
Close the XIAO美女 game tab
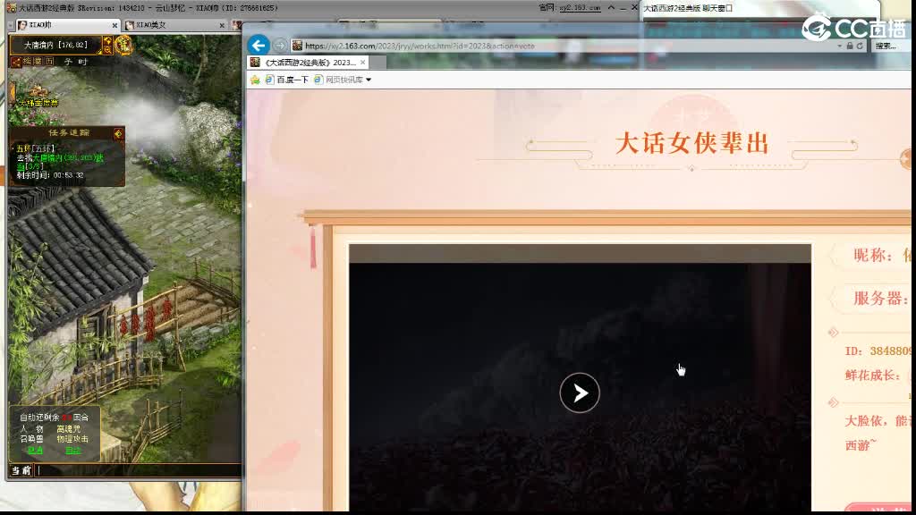tap(222, 25)
